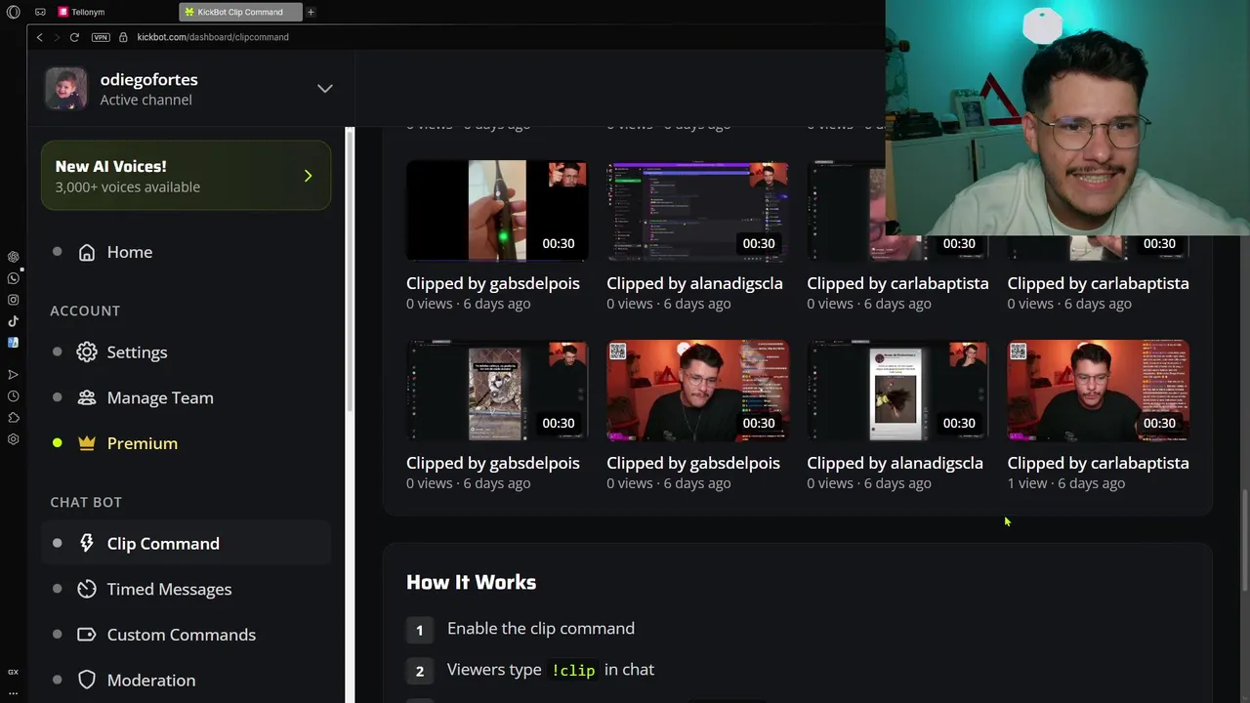
Task: Click the Home house icon
Action: [x=87, y=252]
